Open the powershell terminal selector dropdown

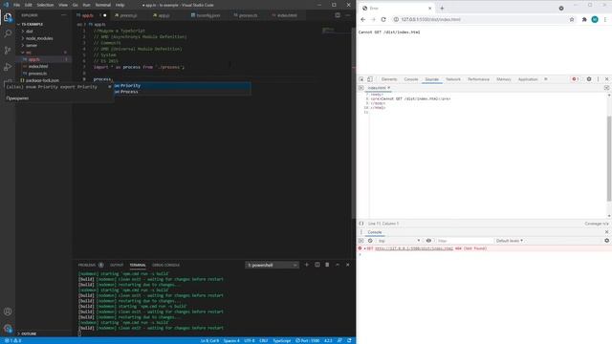(x=272, y=265)
